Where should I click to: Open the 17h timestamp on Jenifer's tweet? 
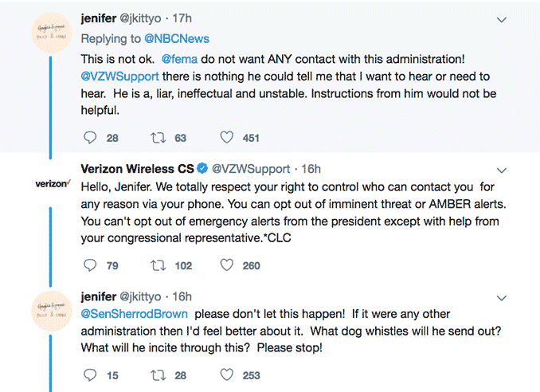click(182, 18)
